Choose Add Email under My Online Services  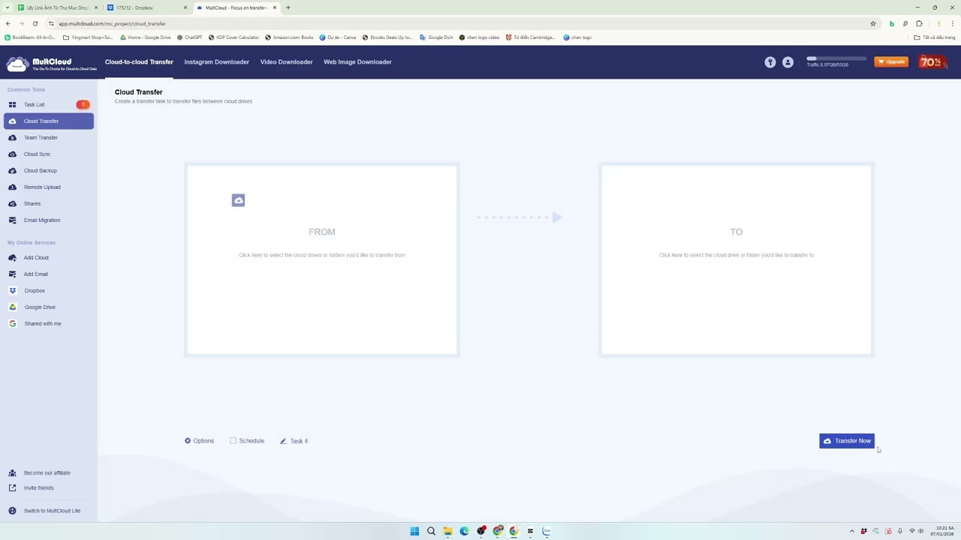coord(48,274)
